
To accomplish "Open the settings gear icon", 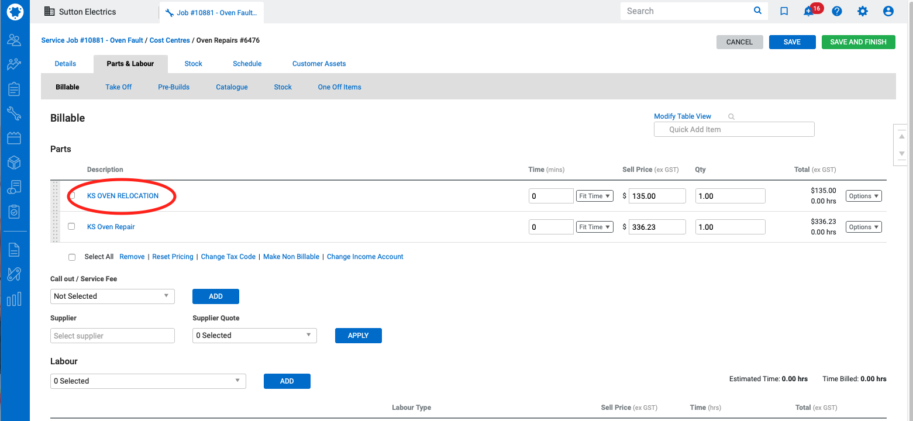I will pyautogui.click(x=863, y=11).
